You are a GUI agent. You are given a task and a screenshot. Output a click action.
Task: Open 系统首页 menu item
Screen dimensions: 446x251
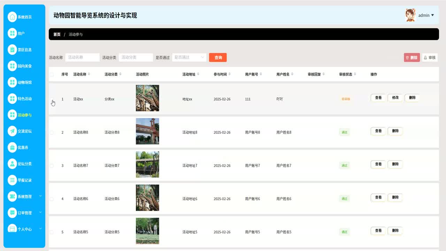point(24,17)
